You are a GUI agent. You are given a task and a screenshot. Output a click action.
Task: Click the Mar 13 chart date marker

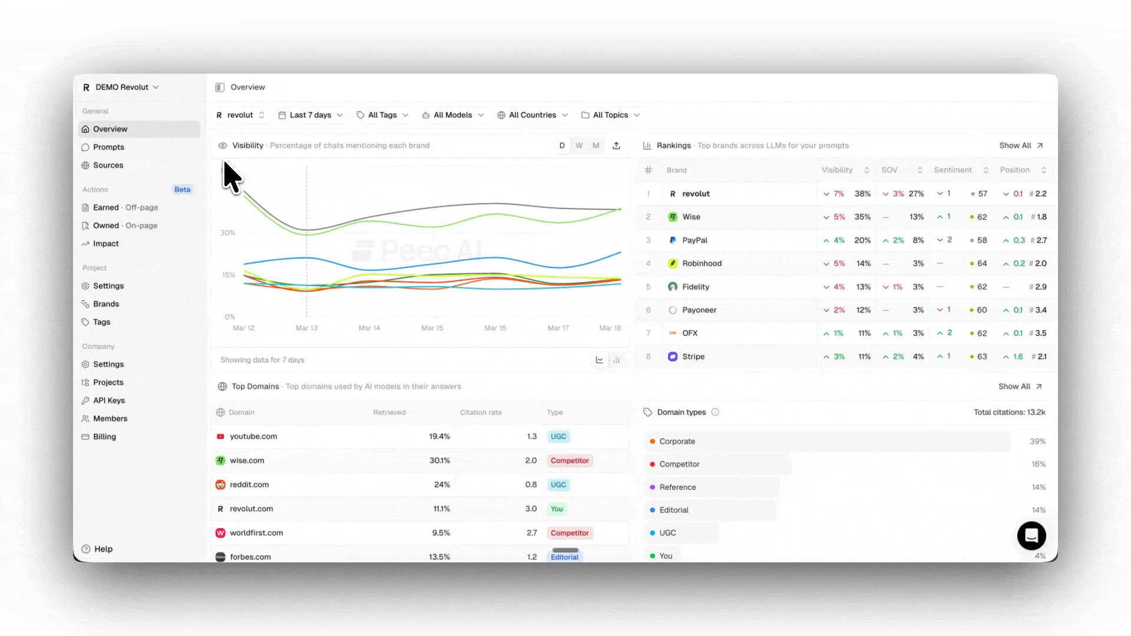pyautogui.click(x=306, y=328)
